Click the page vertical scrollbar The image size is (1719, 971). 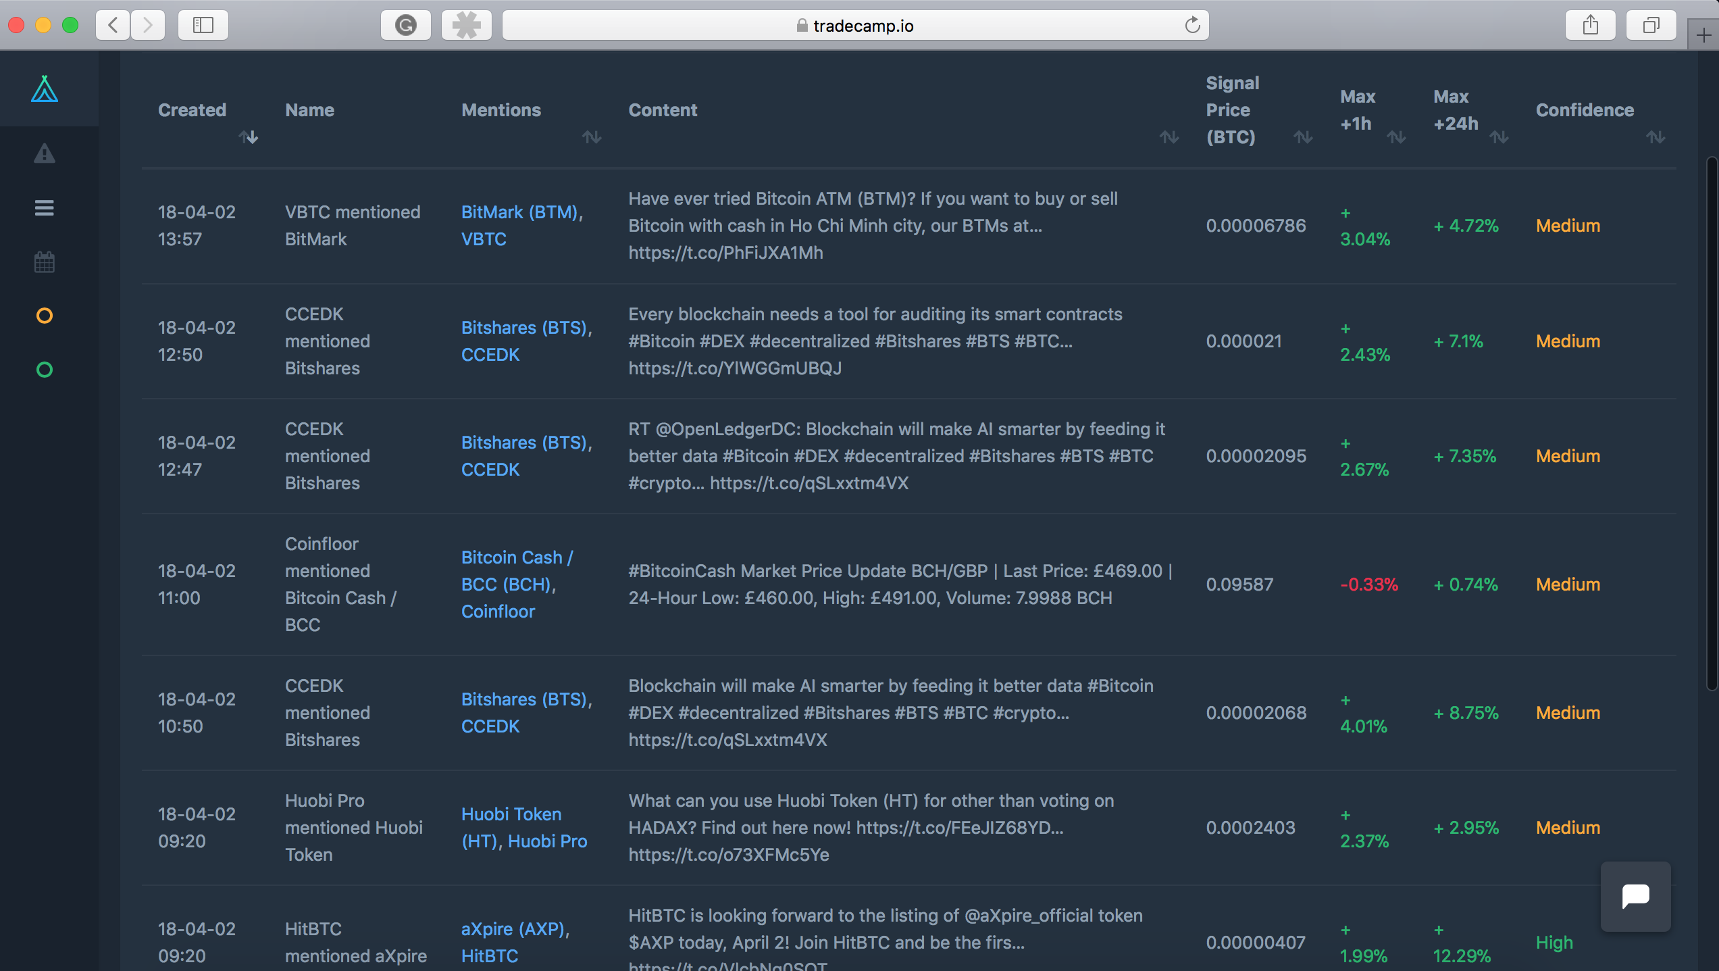click(1711, 423)
